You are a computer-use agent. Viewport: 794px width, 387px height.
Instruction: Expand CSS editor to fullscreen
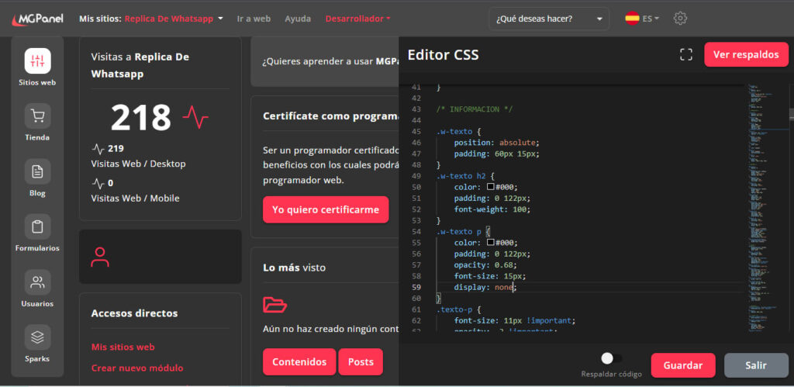click(685, 54)
